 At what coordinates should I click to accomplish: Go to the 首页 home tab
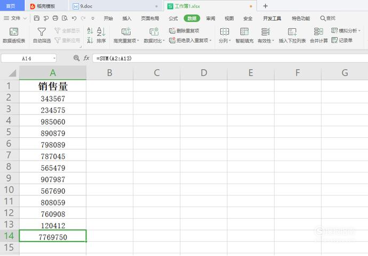click(x=12, y=6)
